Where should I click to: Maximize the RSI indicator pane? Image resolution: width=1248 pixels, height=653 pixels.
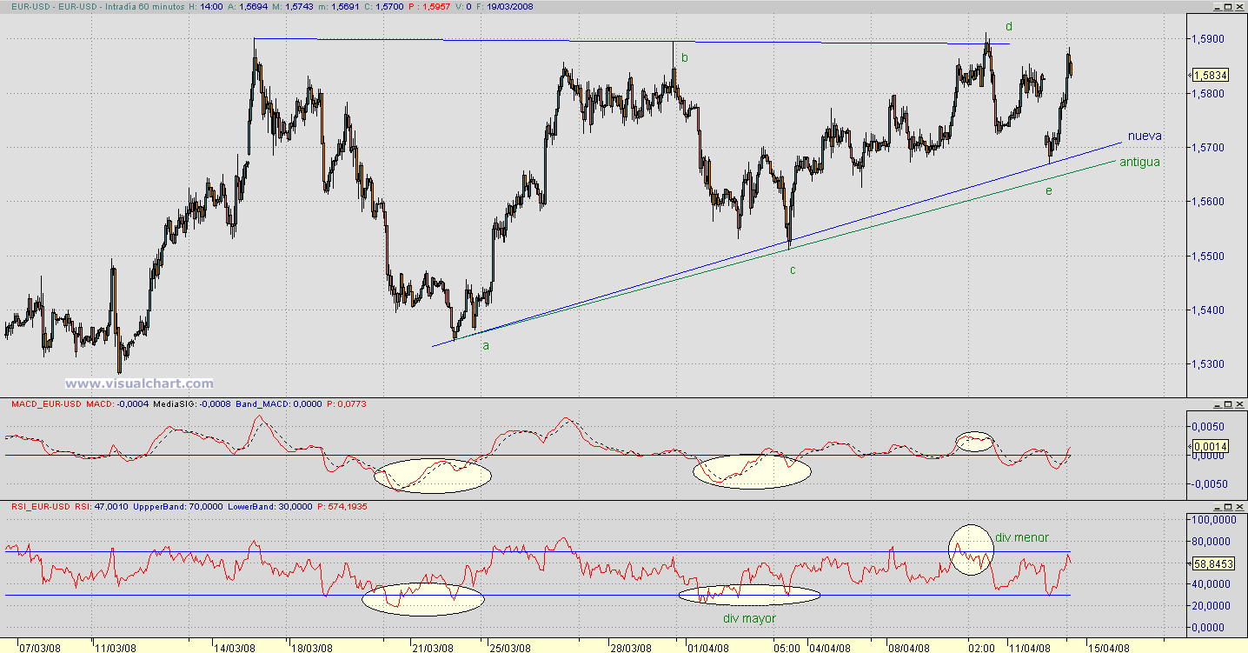point(1226,506)
